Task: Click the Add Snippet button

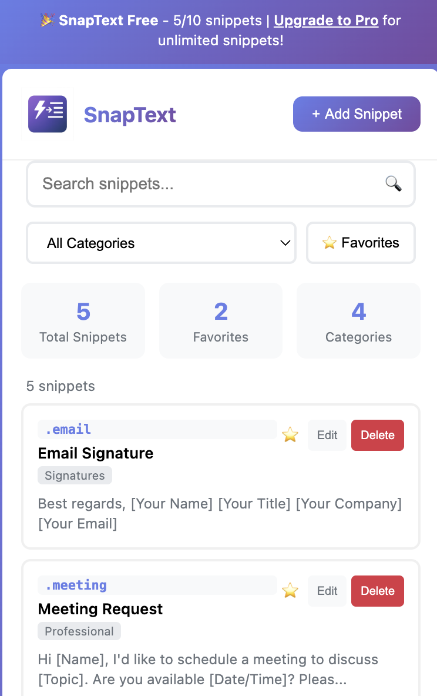Action: pos(357,114)
